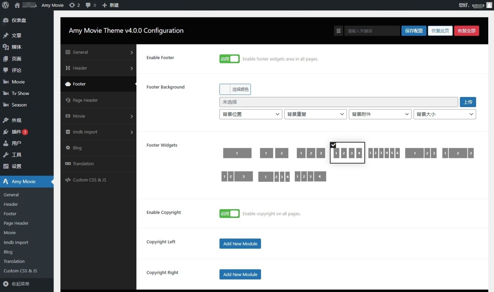This screenshot has width=494, height=292.
Task: Click the 文章 pin icon
Action: coord(6,35)
